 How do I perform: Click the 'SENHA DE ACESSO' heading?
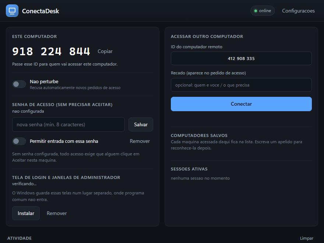coord(62,105)
